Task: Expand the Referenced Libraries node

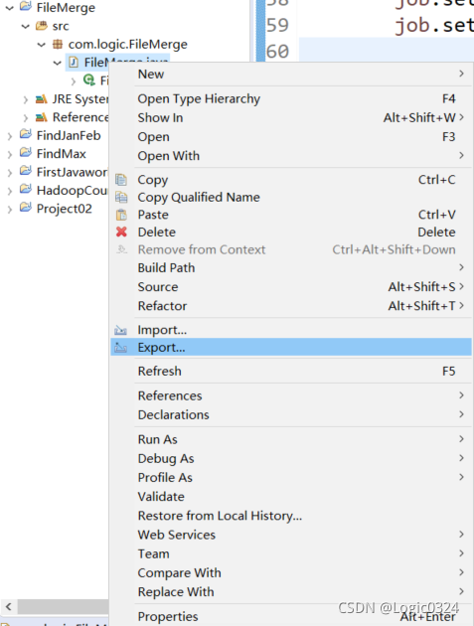Action: click(x=26, y=118)
